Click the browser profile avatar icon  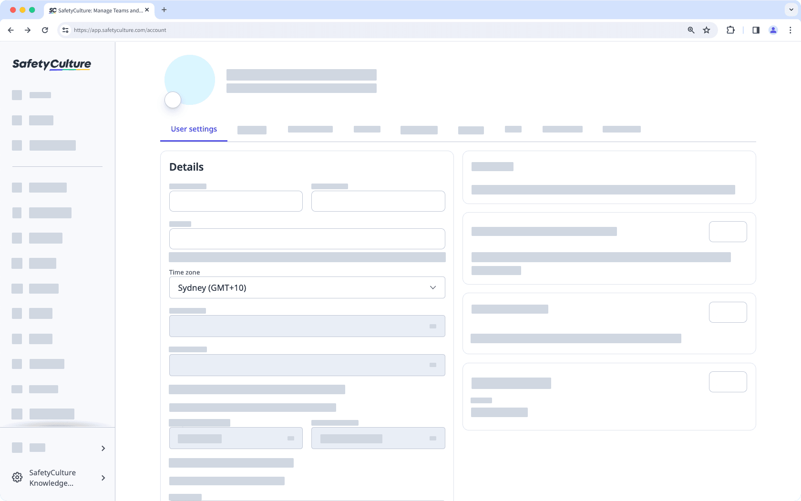pyautogui.click(x=773, y=30)
